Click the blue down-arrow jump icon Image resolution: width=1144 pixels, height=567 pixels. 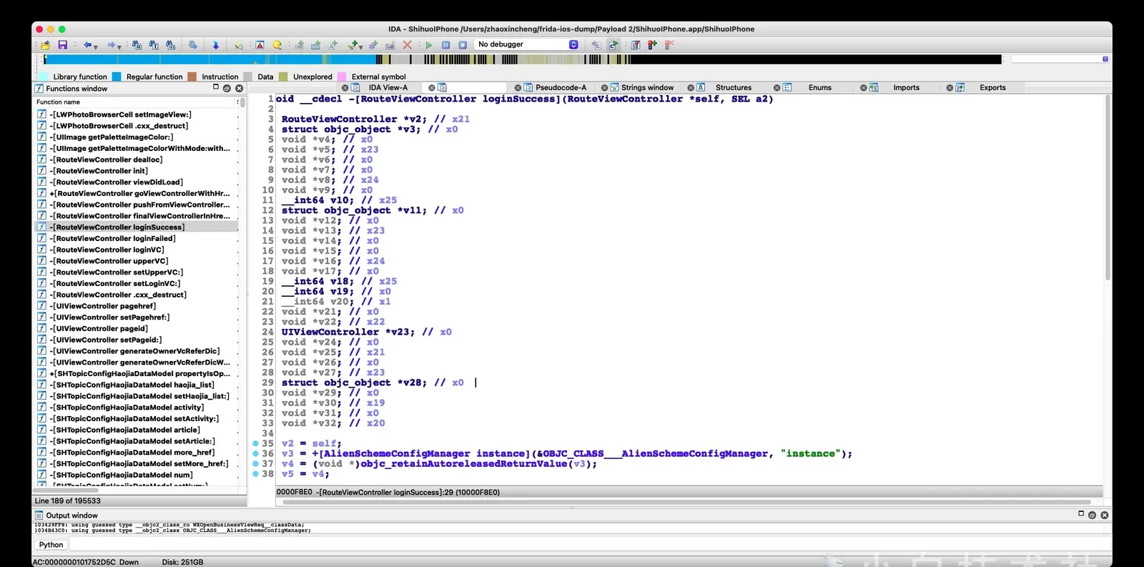click(x=215, y=44)
